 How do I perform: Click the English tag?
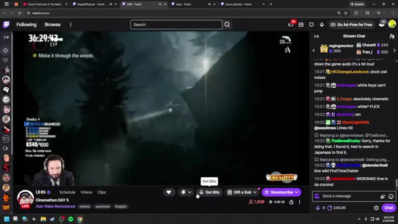(x=121, y=207)
